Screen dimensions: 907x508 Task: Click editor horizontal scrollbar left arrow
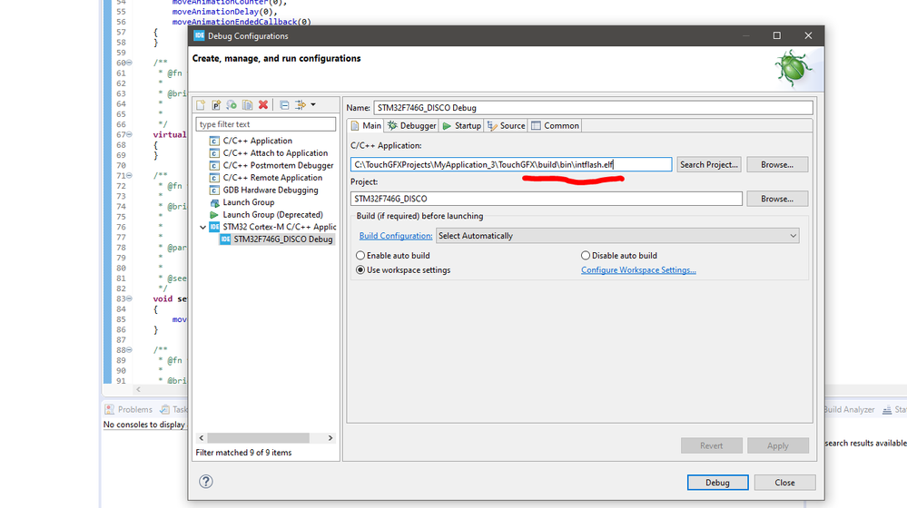click(138, 389)
